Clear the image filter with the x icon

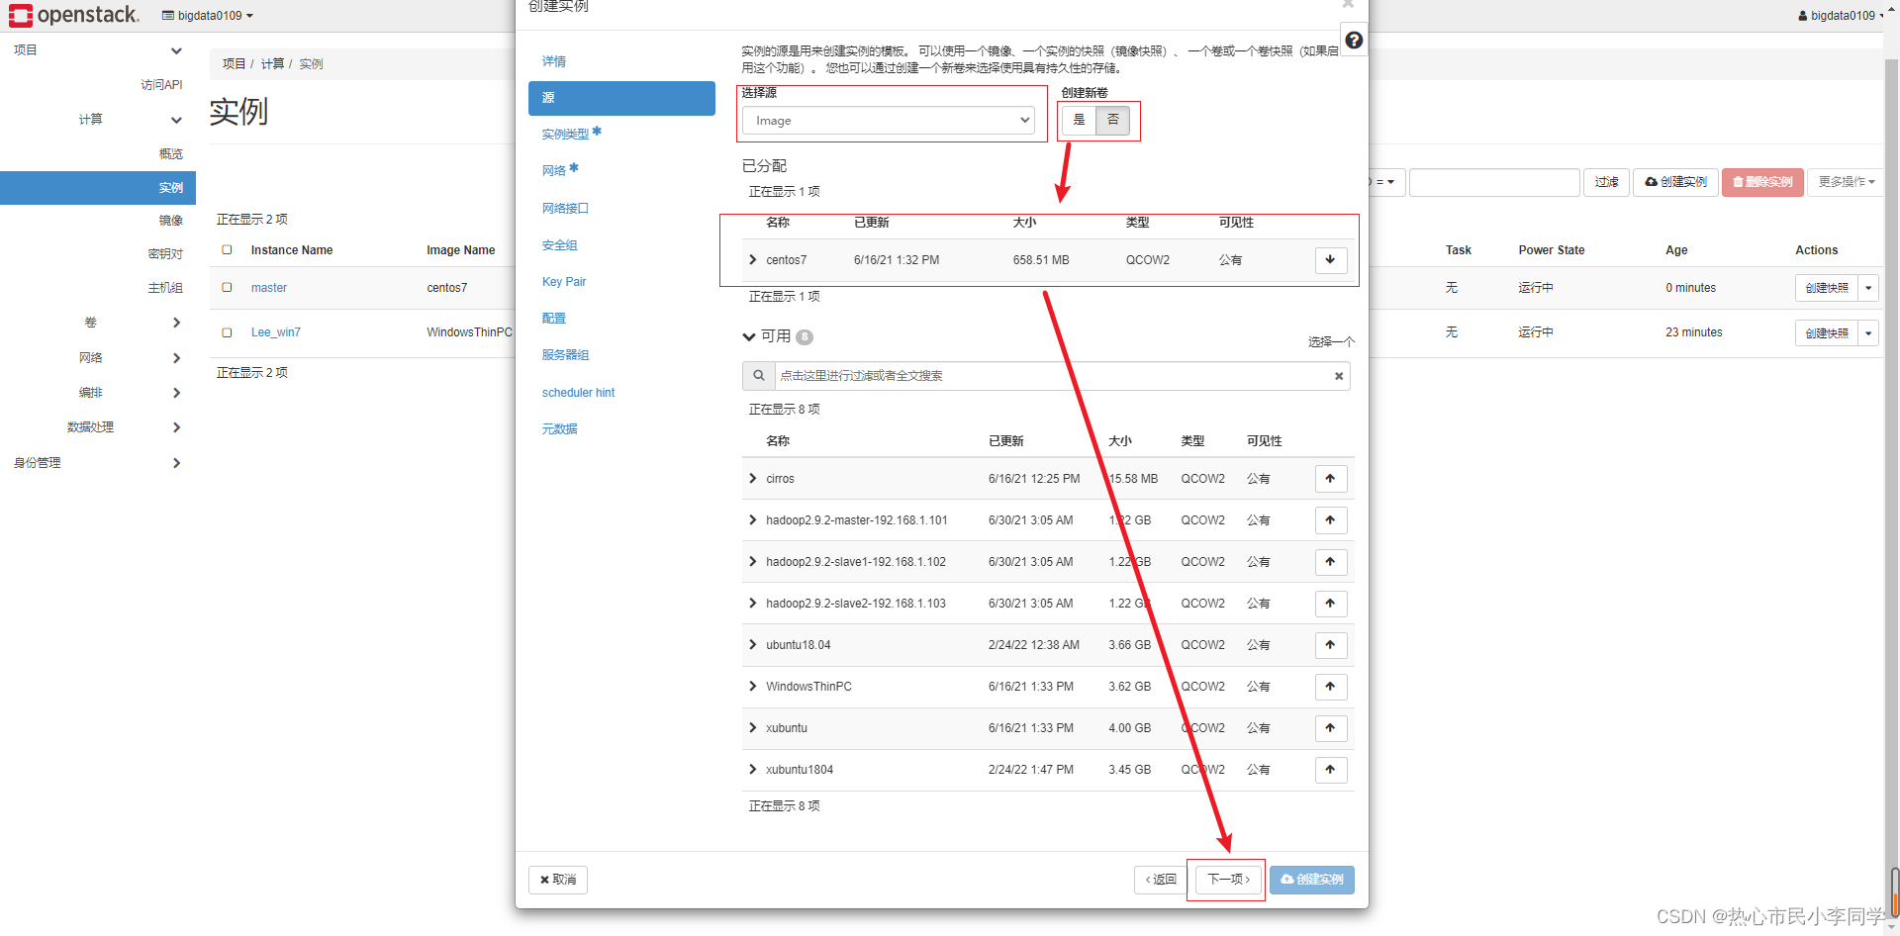coord(1339,376)
